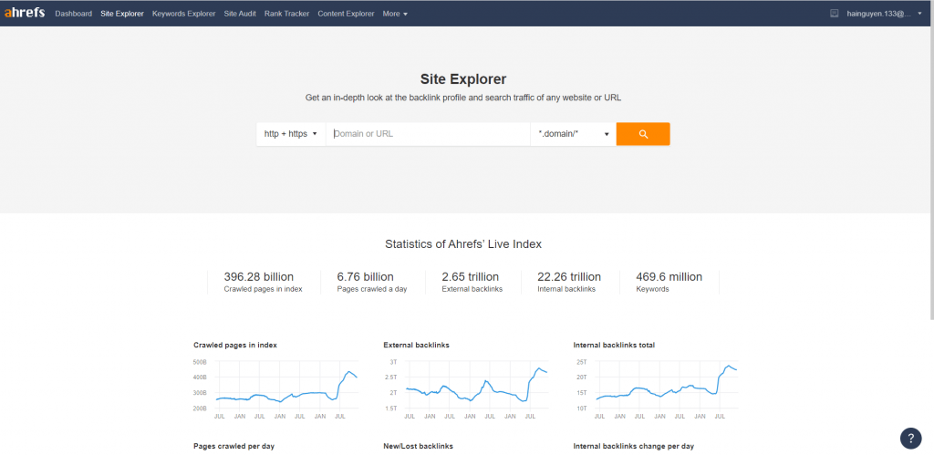Click the page vertical scrollbar

tap(931, 172)
